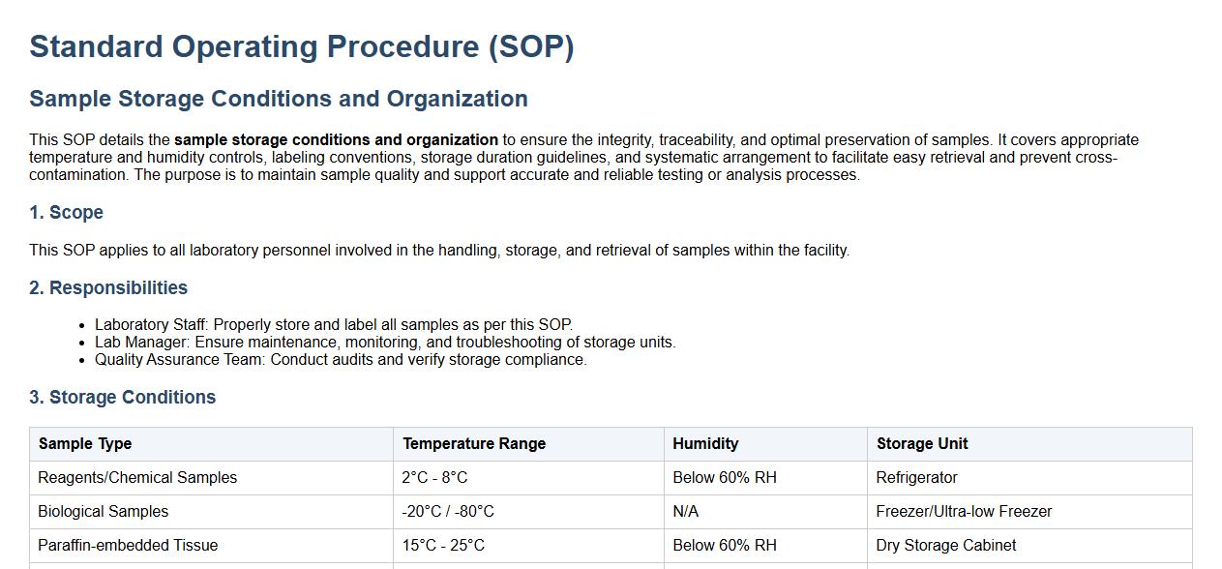
Task: Click the Storage Unit column header
Action: pyautogui.click(x=922, y=443)
